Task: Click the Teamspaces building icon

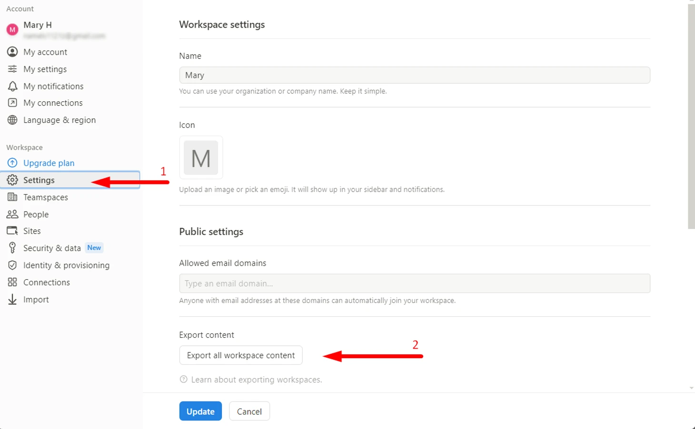Action: tap(12, 197)
